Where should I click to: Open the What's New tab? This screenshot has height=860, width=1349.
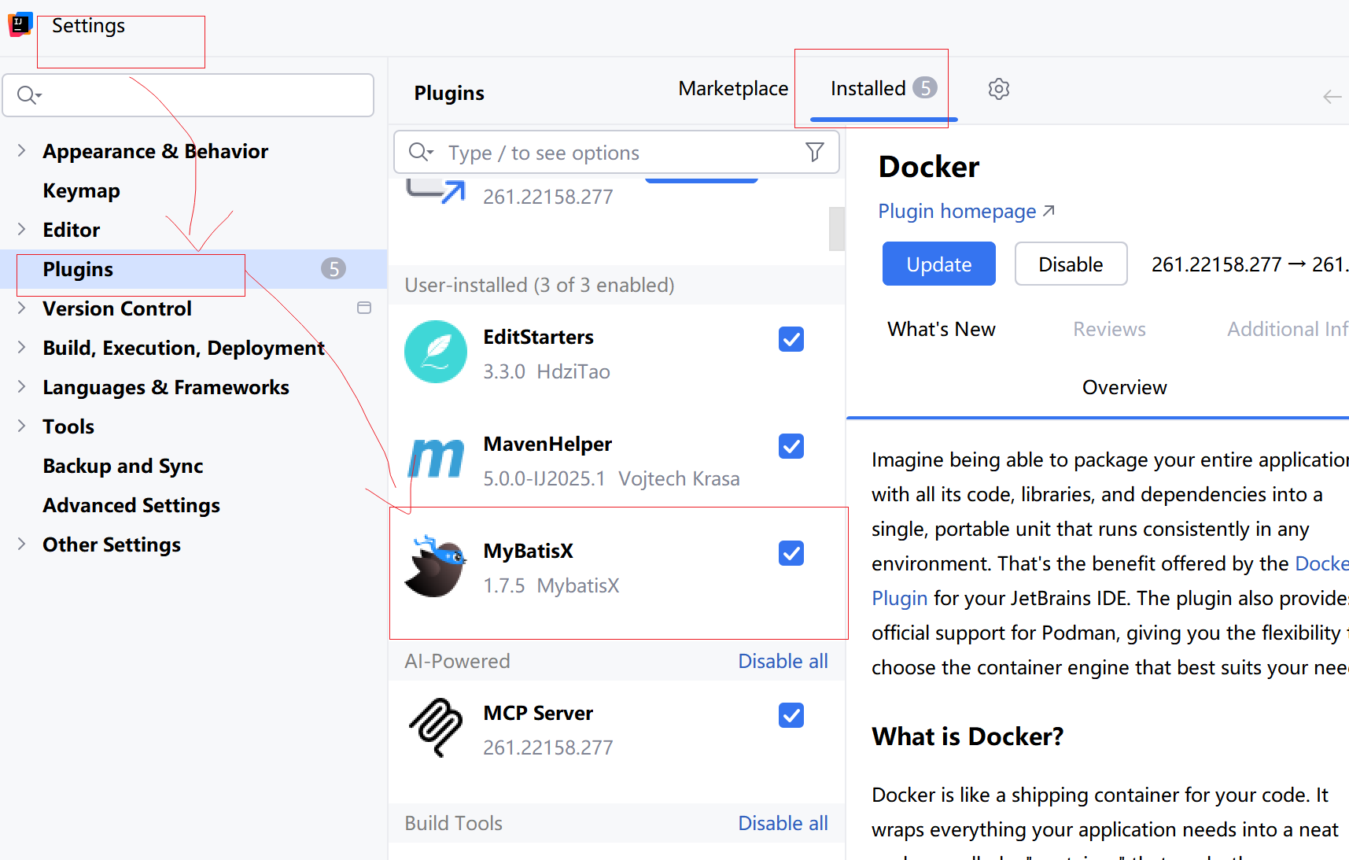pyautogui.click(x=942, y=329)
